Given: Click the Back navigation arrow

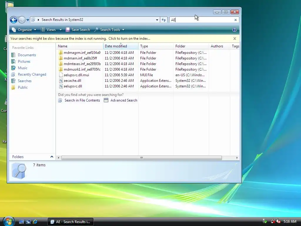Looking at the screenshot, I should (x=14, y=20).
